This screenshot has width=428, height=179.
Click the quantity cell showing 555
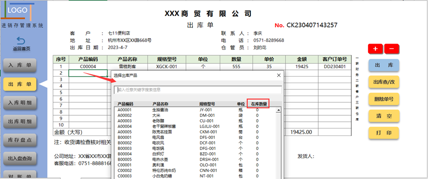pos(237,66)
